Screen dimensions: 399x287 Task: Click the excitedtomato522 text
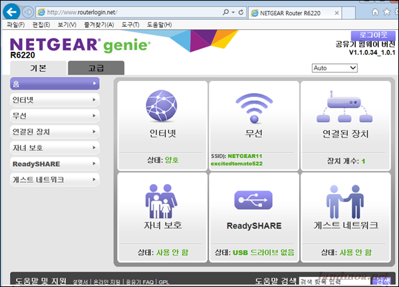click(237, 163)
